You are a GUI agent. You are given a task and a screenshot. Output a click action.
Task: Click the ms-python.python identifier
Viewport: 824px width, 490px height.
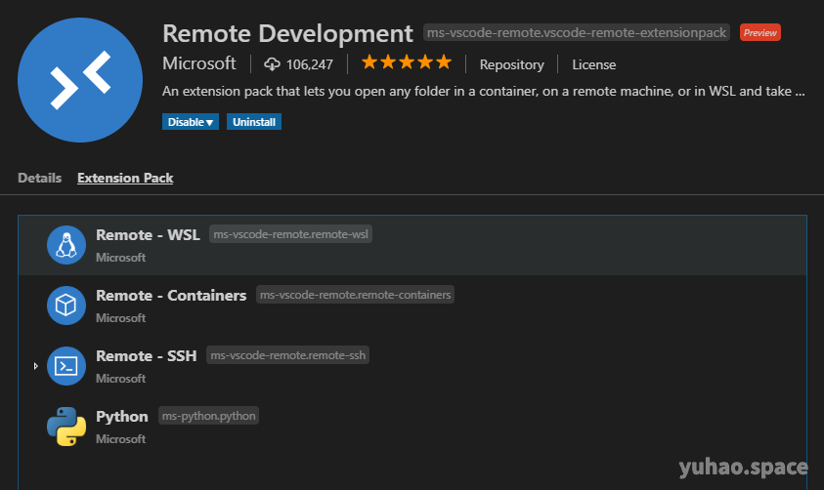pos(208,416)
